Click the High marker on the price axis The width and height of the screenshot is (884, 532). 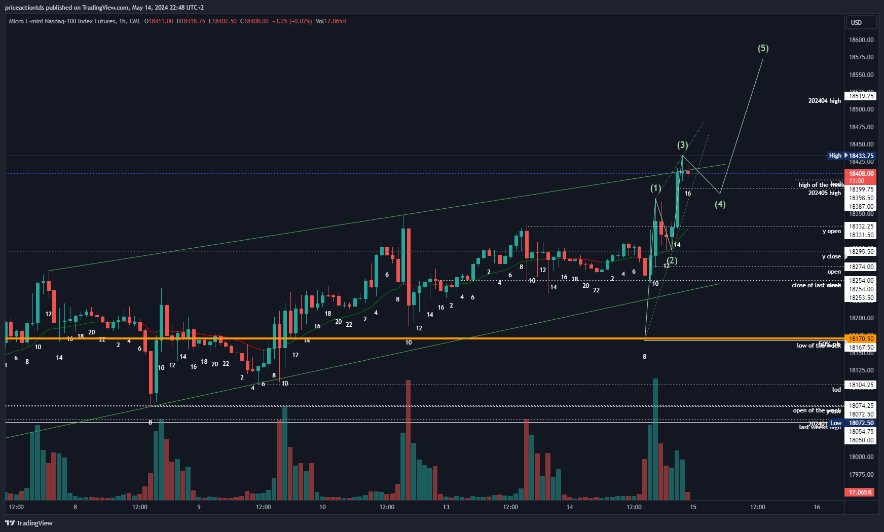point(835,156)
